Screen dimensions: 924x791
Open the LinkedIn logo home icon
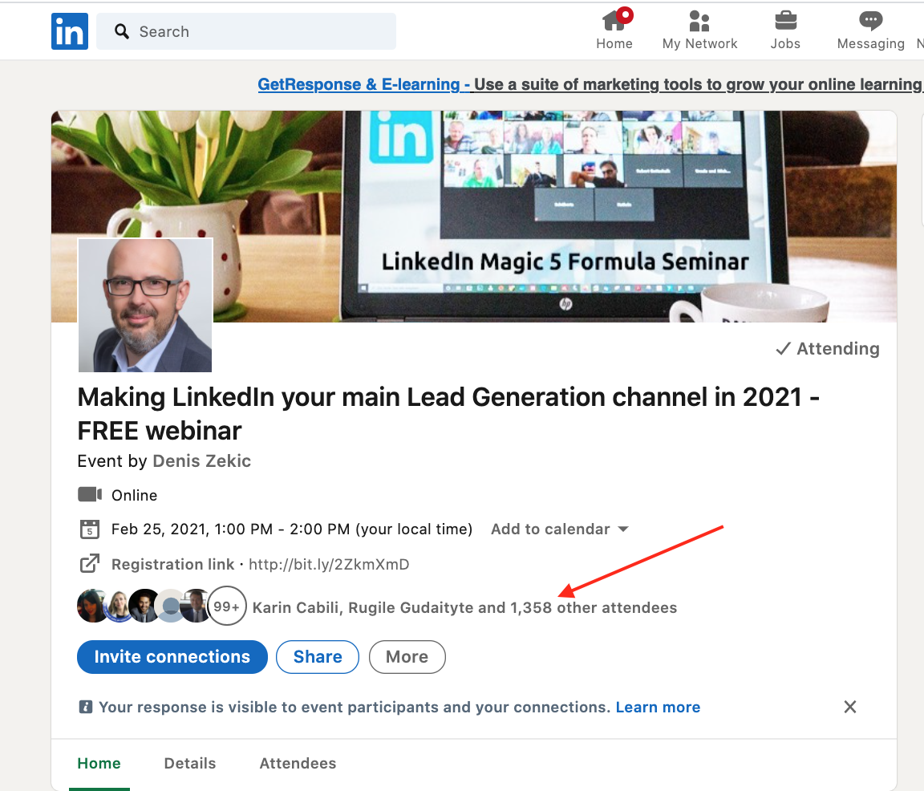point(70,31)
